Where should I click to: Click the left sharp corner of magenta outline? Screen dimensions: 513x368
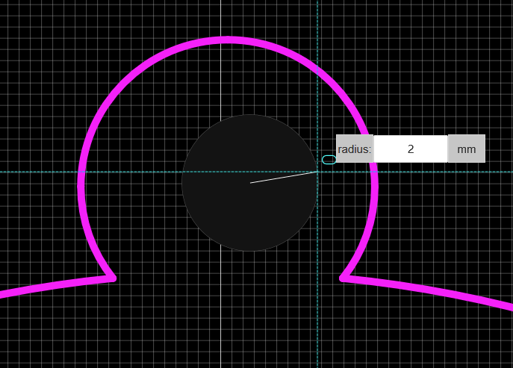(x=113, y=278)
